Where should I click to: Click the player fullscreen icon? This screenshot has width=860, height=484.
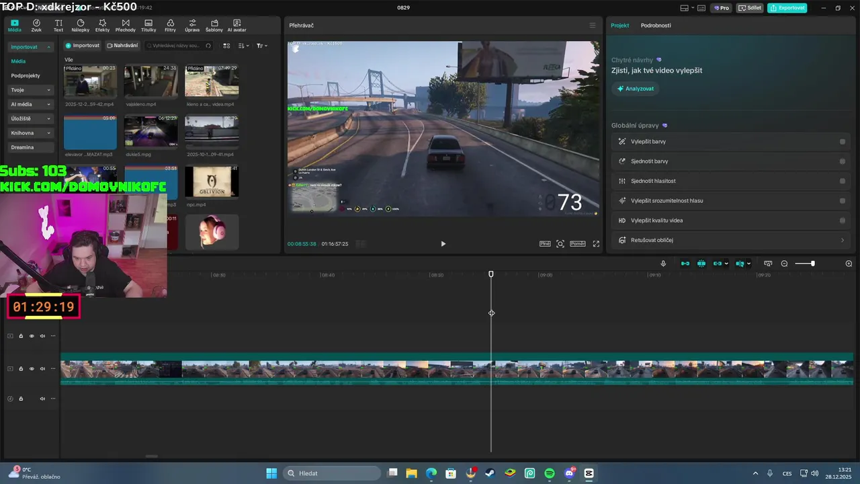[x=596, y=244]
